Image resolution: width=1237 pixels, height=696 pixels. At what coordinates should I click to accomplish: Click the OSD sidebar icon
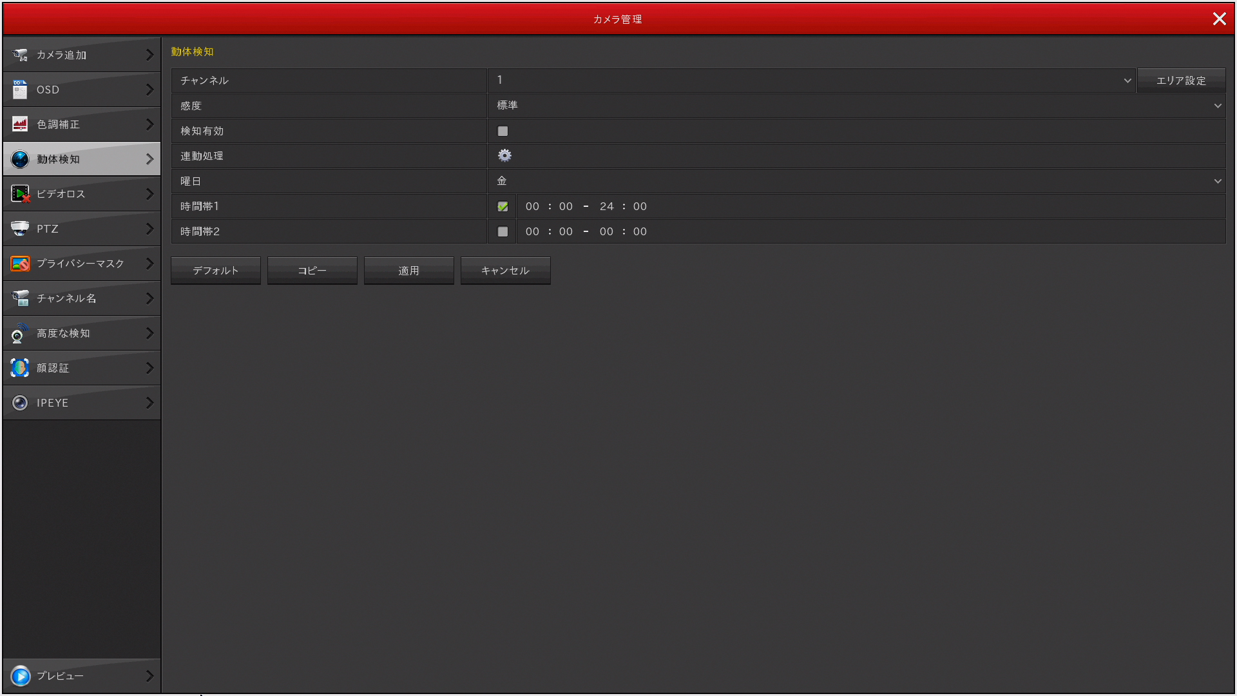[20, 90]
